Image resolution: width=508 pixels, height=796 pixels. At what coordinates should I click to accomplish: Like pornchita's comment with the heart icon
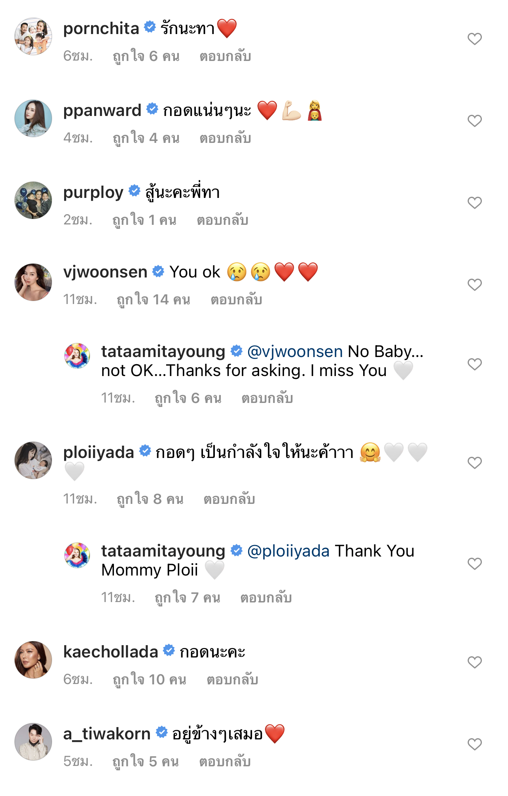474,39
